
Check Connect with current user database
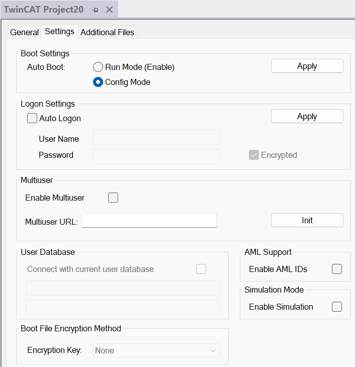(x=201, y=269)
